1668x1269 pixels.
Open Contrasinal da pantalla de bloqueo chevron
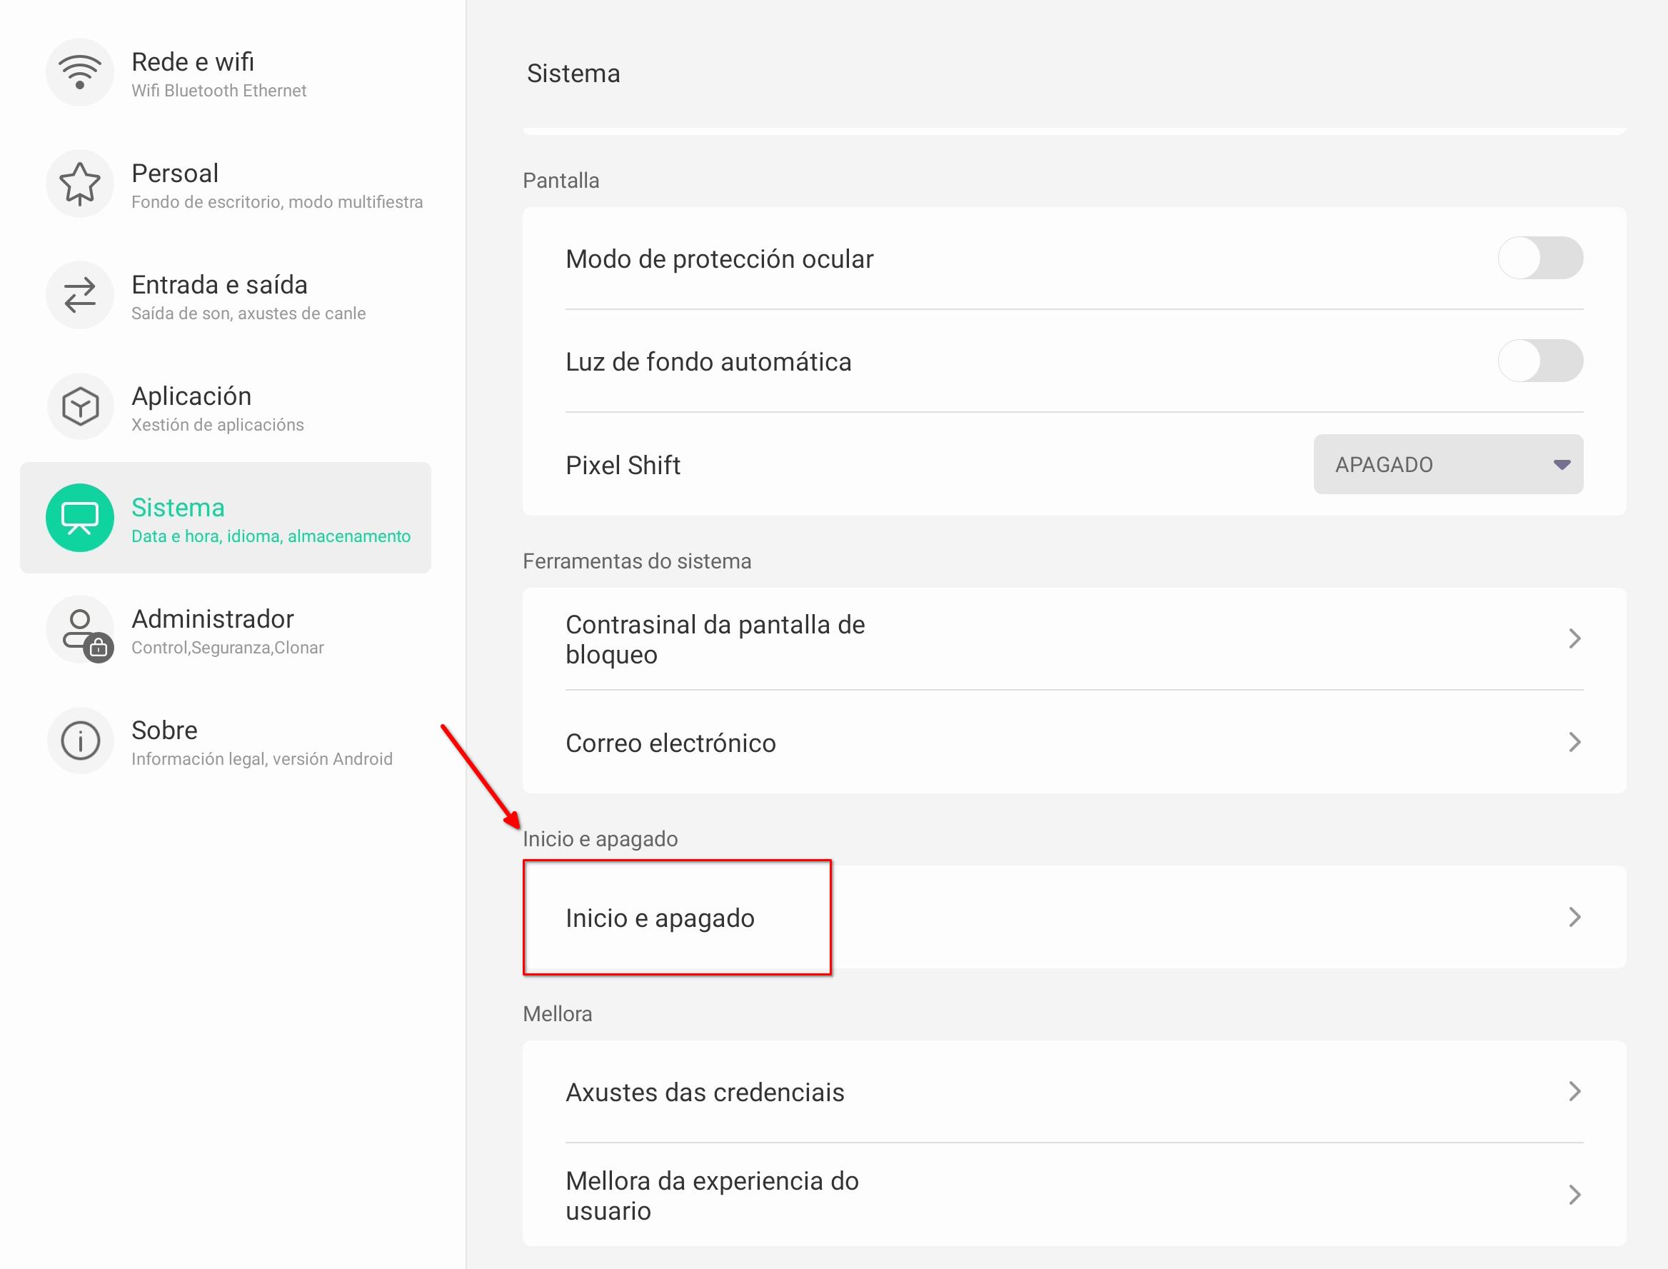point(1574,639)
